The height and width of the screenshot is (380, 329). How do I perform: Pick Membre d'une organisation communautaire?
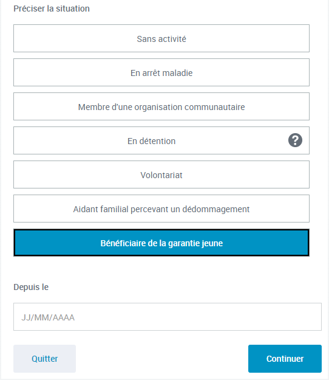point(161,106)
